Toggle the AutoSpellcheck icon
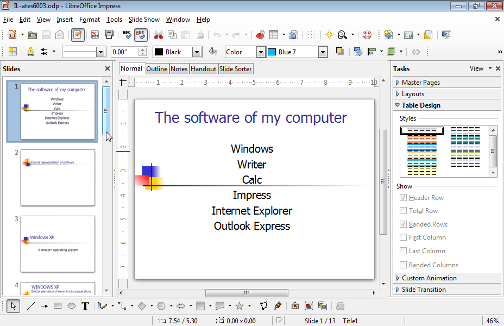504x326 pixels. tap(141, 35)
